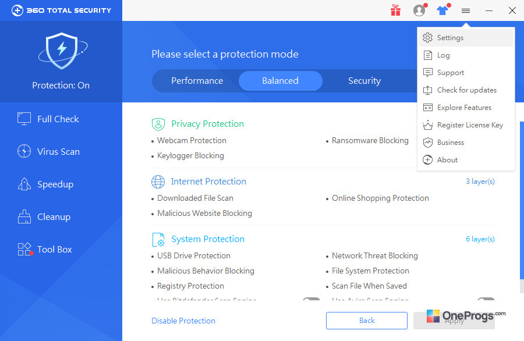Open the user account avatar icon
This screenshot has width=524, height=341.
pos(420,10)
